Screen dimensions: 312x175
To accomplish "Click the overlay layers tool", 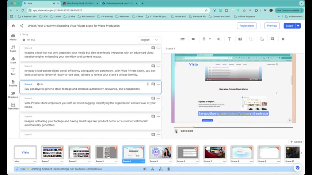I will [x=262, y=39].
